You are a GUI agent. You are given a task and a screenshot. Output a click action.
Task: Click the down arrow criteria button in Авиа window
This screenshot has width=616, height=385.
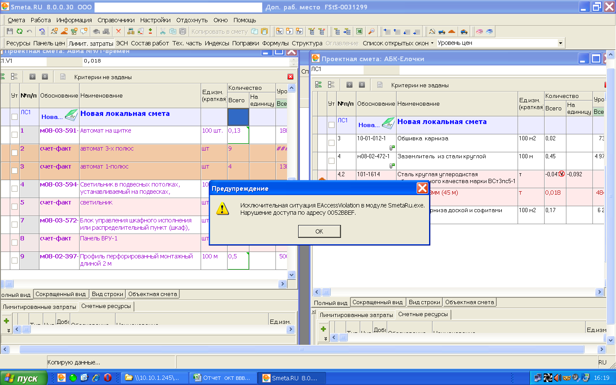point(45,77)
